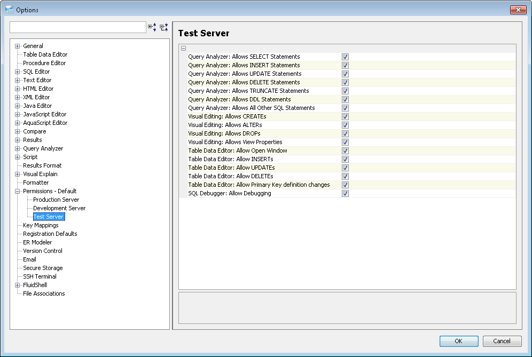Open Version Control settings
The height and width of the screenshot is (357, 532).
point(43,251)
